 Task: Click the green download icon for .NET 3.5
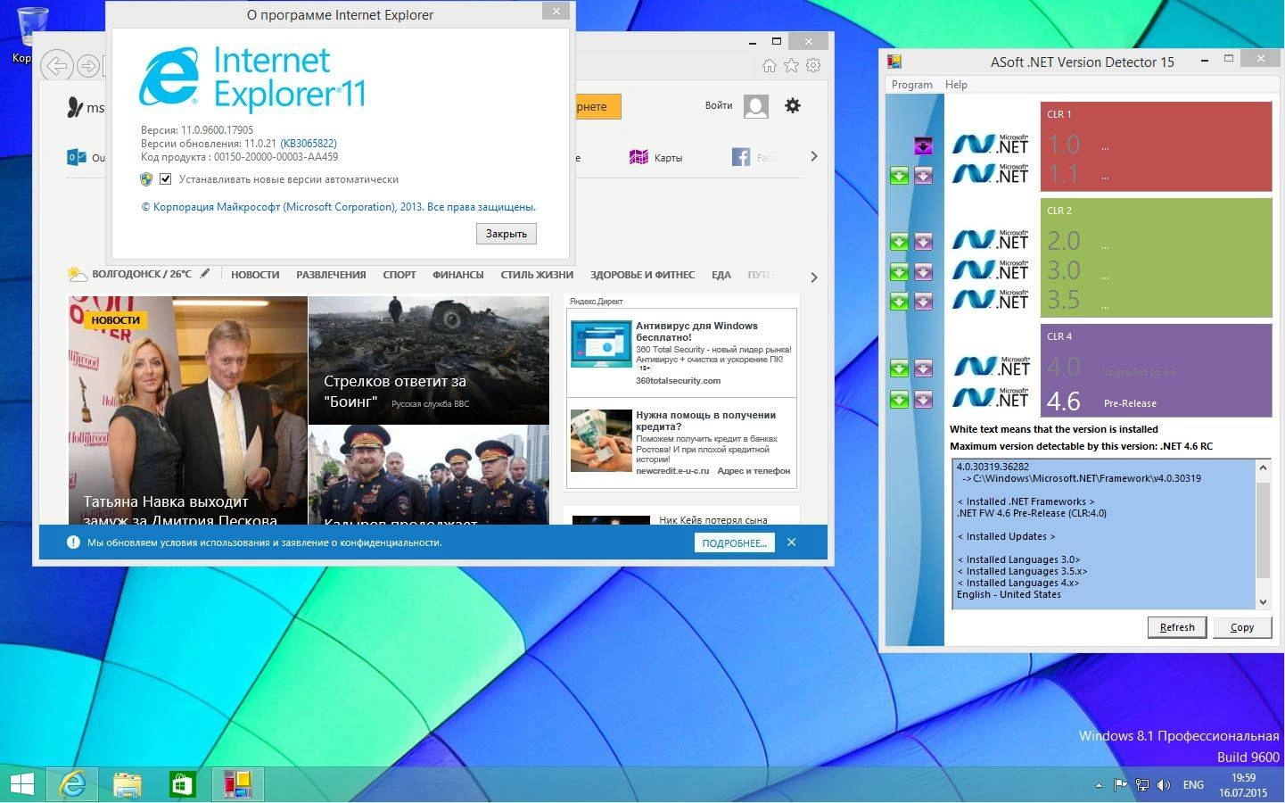899,302
